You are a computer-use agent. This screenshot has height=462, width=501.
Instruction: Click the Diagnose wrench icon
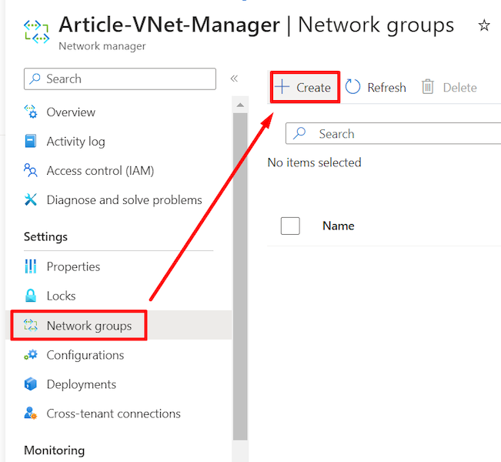(x=31, y=200)
